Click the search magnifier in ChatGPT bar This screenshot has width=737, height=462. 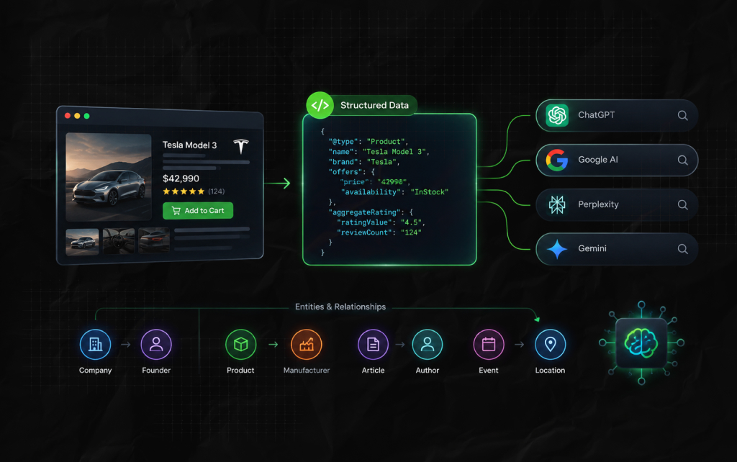pyautogui.click(x=682, y=116)
